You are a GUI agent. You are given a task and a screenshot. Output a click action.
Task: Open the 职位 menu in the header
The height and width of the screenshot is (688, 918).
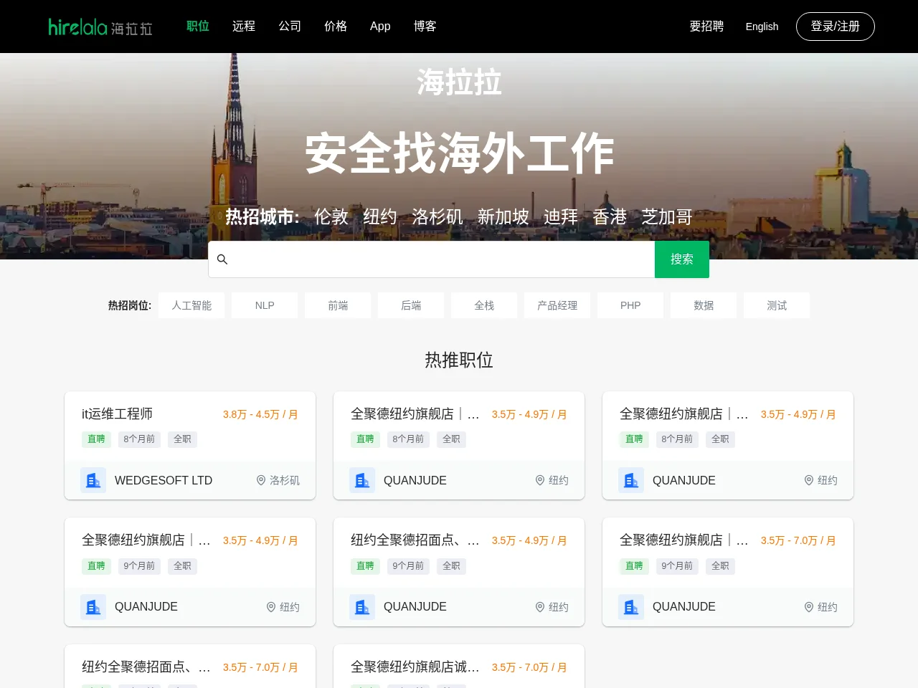pyautogui.click(x=198, y=26)
